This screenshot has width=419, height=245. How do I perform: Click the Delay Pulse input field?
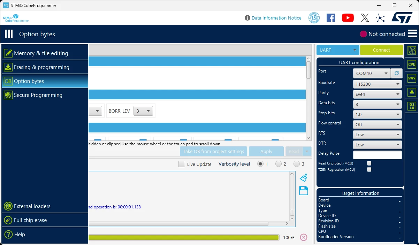point(377,155)
